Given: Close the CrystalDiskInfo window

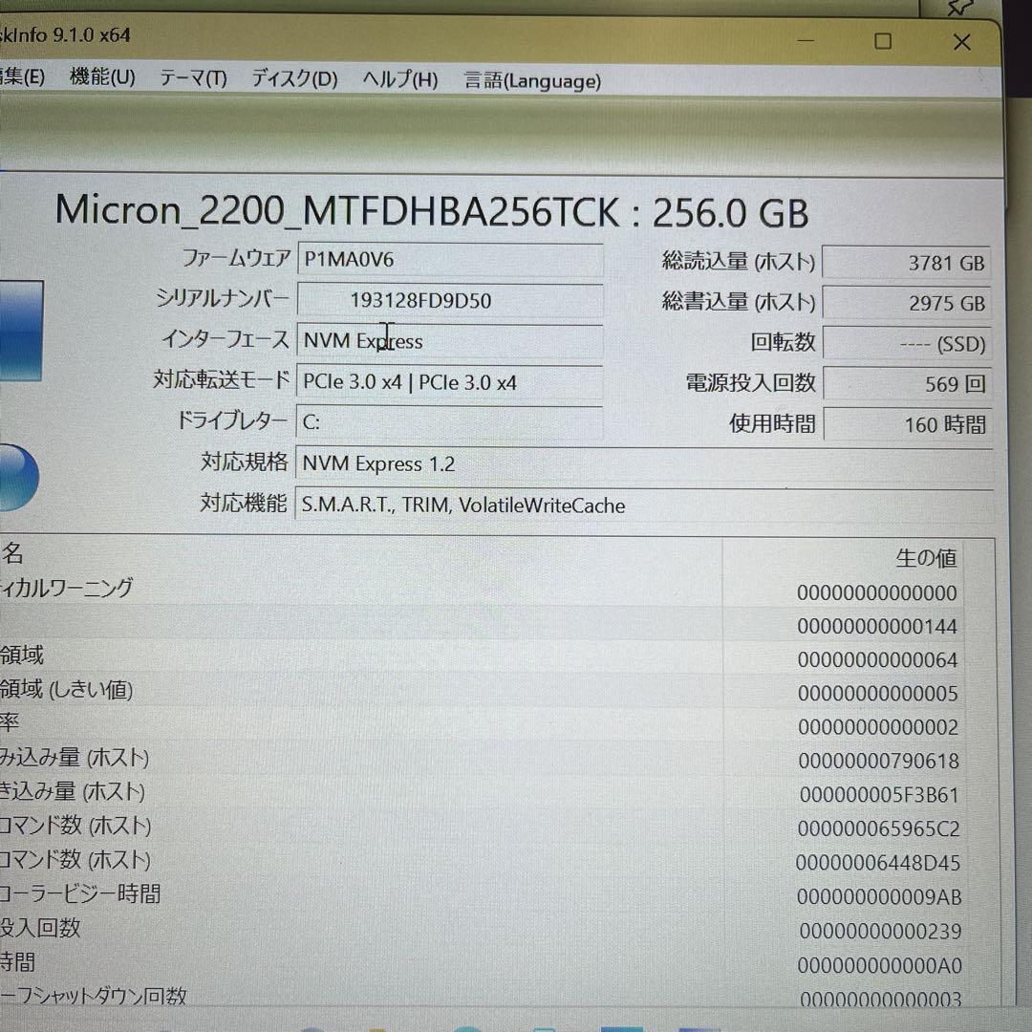Looking at the screenshot, I should coord(961,42).
